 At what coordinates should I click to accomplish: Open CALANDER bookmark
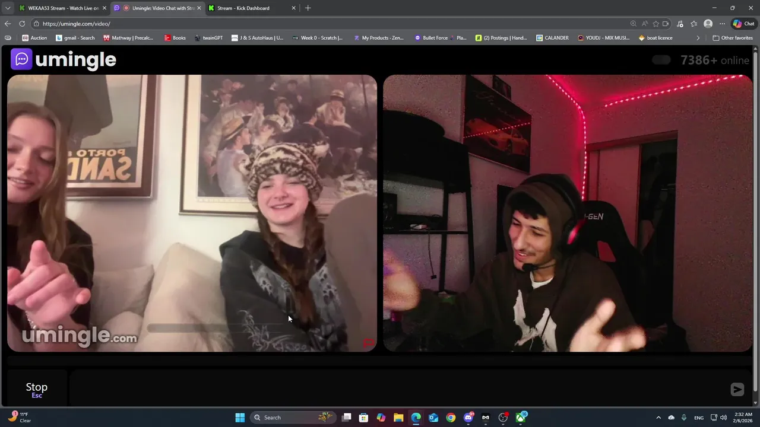pos(552,38)
